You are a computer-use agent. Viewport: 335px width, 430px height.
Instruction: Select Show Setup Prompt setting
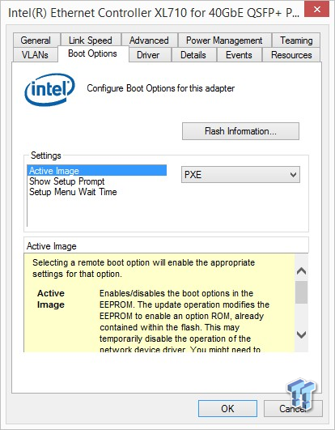click(67, 181)
